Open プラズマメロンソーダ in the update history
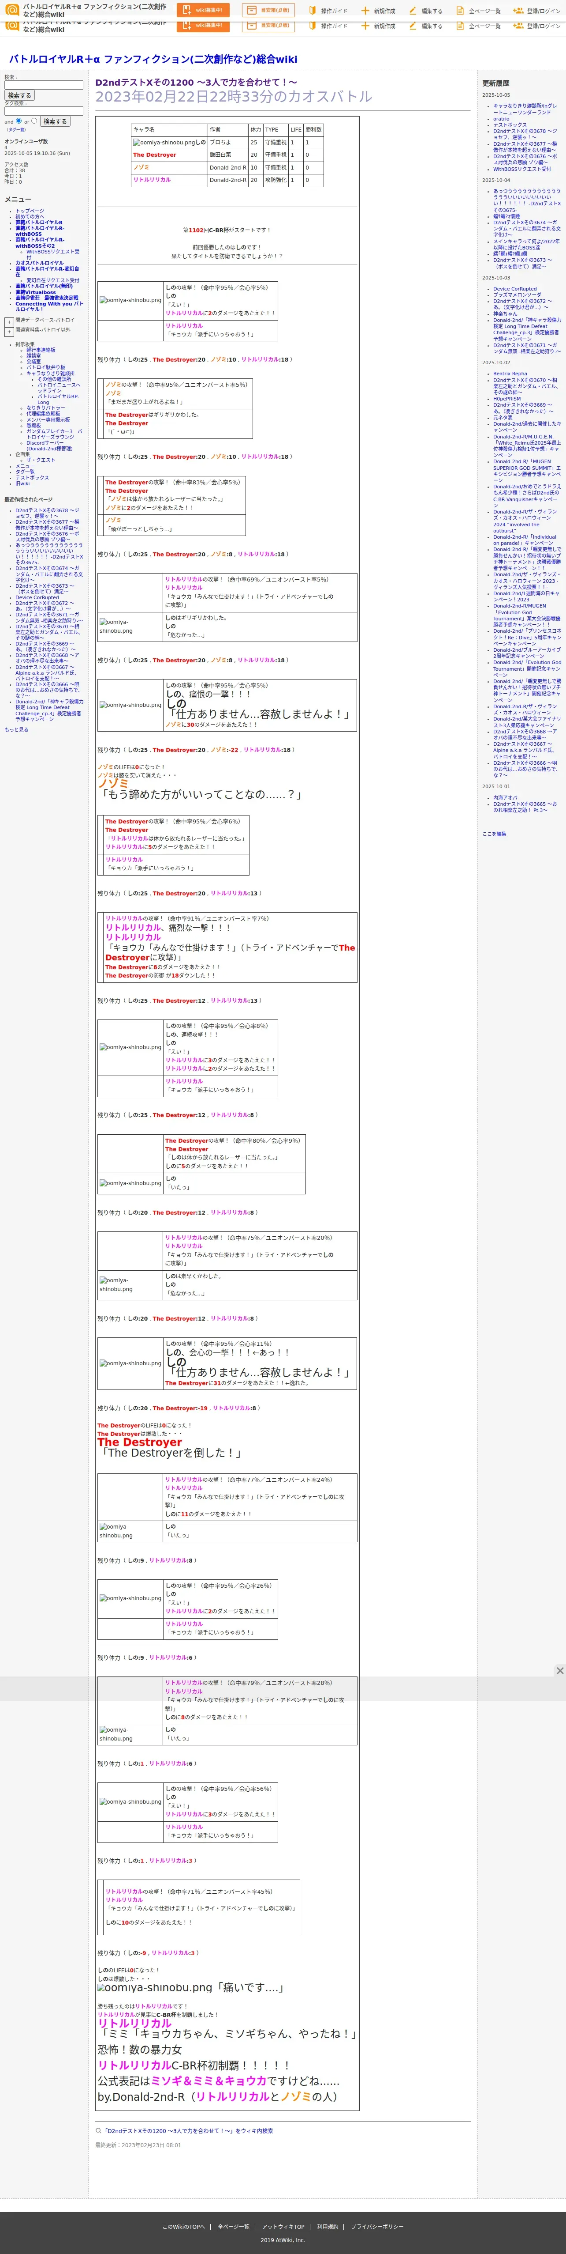566x2254 pixels. pyautogui.click(x=517, y=295)
